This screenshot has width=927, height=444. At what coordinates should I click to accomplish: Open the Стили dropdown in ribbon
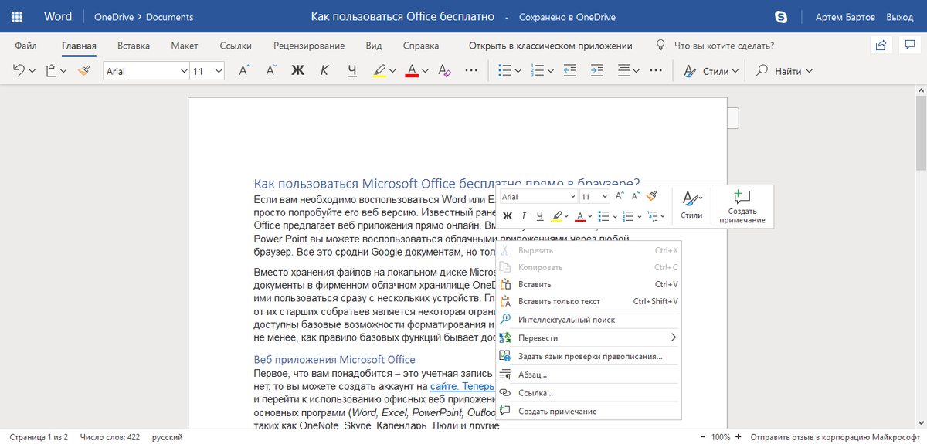tap(711, 71)
